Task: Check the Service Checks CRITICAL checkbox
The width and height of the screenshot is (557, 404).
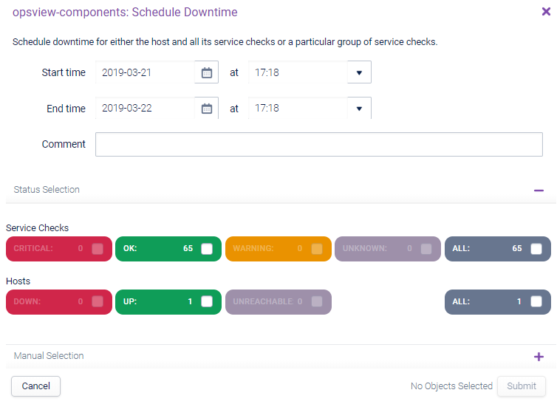Action: 98,248
